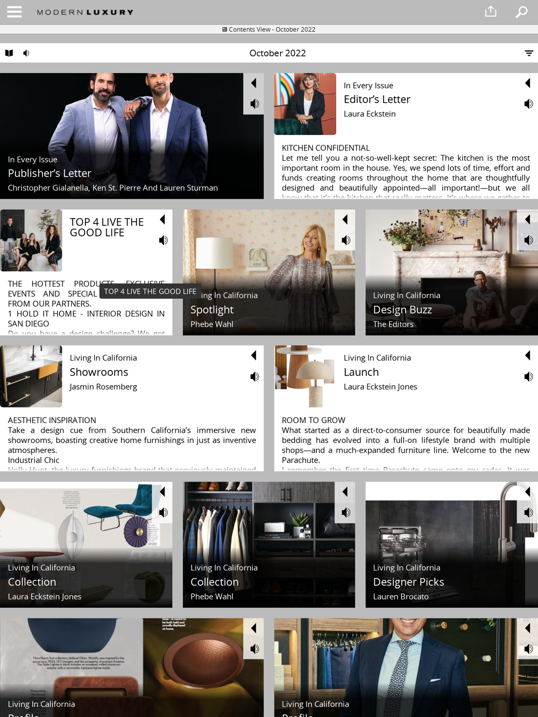Open TOP 4 LIVE THE GOOD LIFE thumbnail
538x717 pixels.
tap(31, 240)
